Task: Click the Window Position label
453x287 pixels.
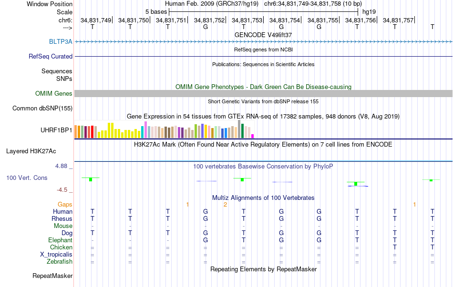Action: (x=50, y=4)
